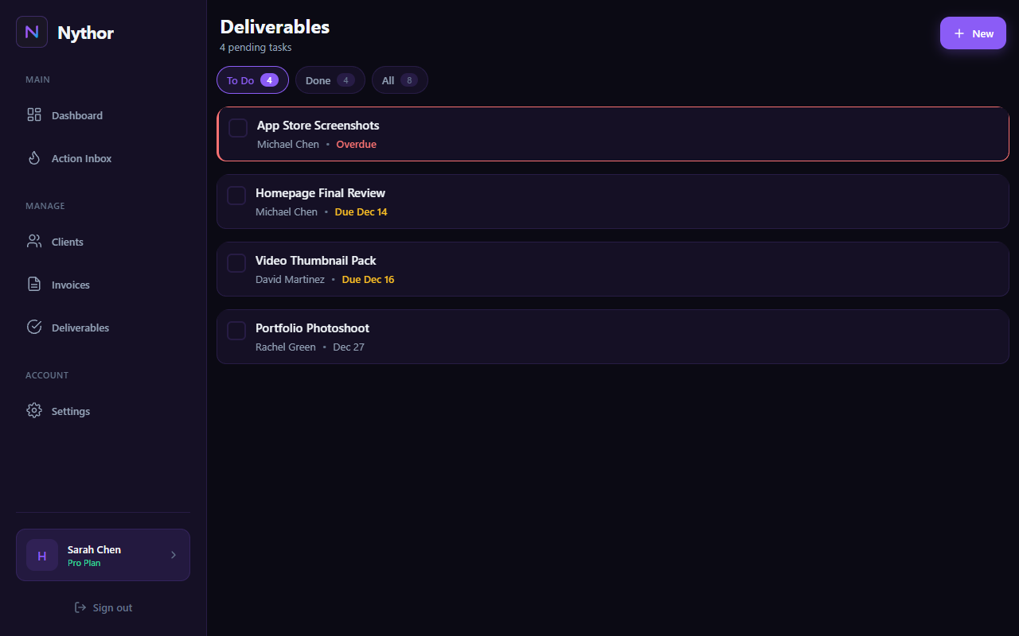Switch to the All tasks tab
1019x636 pixels.
[x=400, y=79]
